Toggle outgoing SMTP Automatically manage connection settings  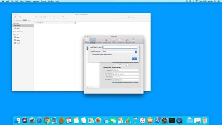[x=113, y=82]
